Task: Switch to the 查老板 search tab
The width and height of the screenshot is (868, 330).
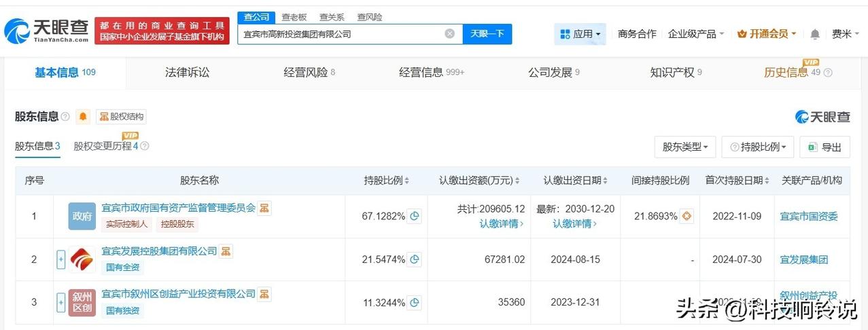Action: 294,17
